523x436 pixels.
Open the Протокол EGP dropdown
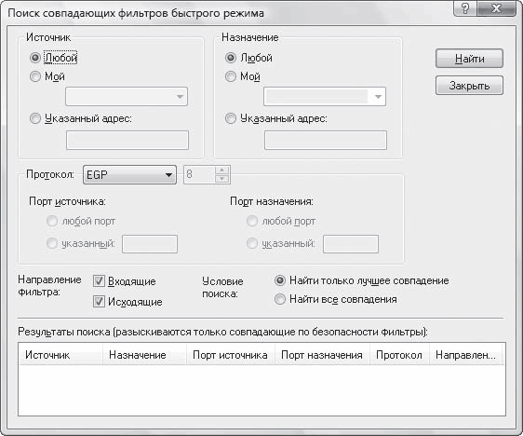129,174
